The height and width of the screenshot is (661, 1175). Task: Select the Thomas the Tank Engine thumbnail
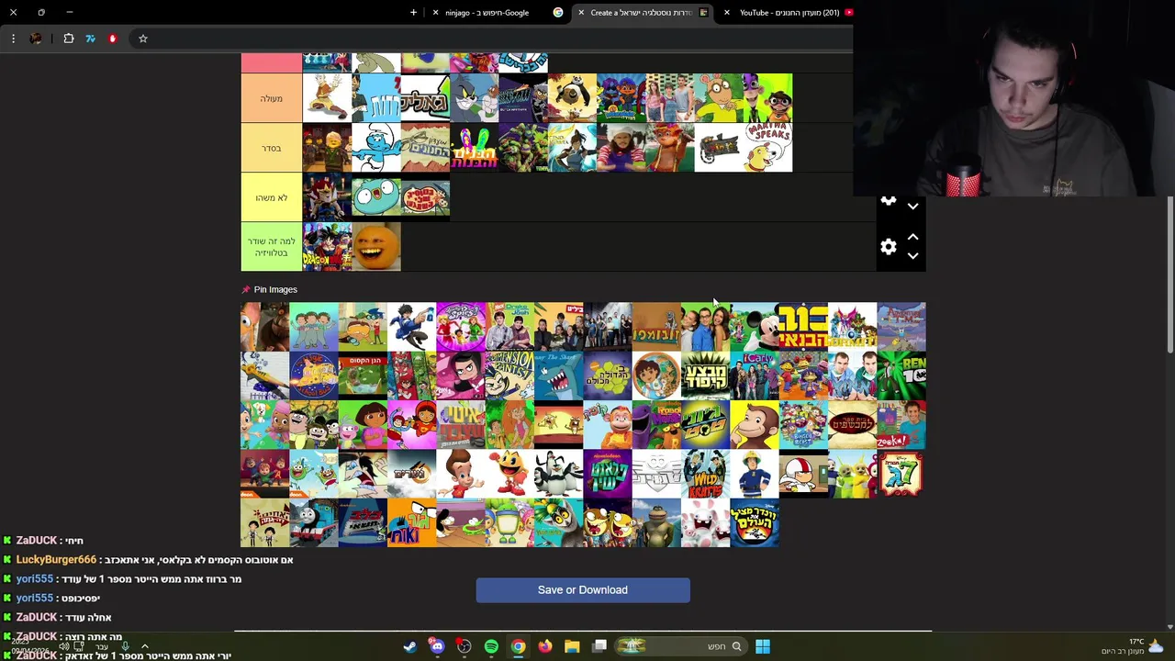(x=314, y=523)
